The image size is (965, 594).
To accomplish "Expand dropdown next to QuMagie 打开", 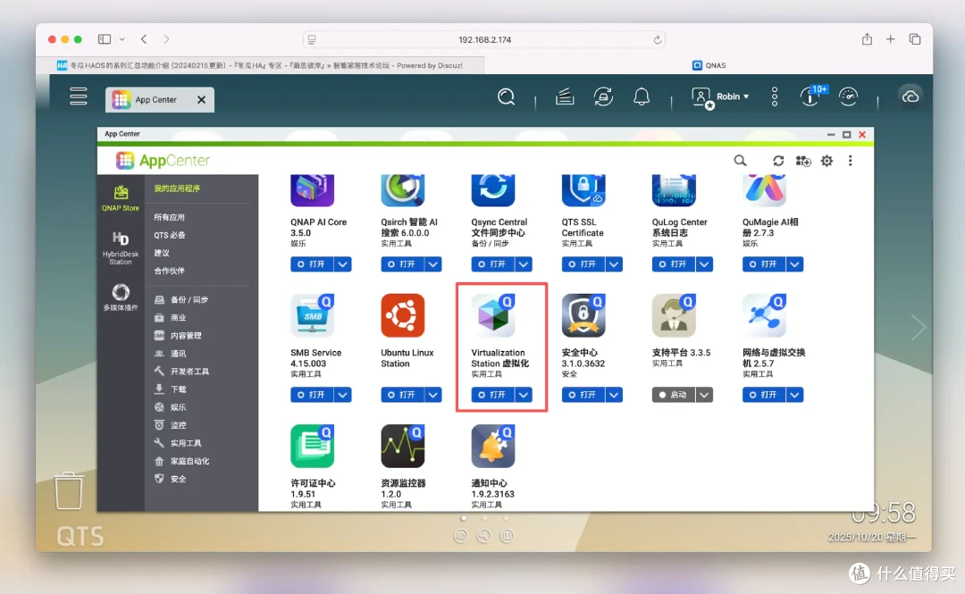I will (795, 264).
